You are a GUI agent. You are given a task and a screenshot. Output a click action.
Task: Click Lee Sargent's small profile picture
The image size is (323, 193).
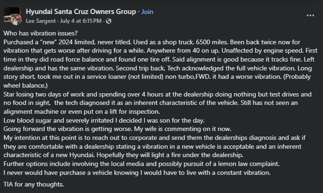click(x=17, y=20)
